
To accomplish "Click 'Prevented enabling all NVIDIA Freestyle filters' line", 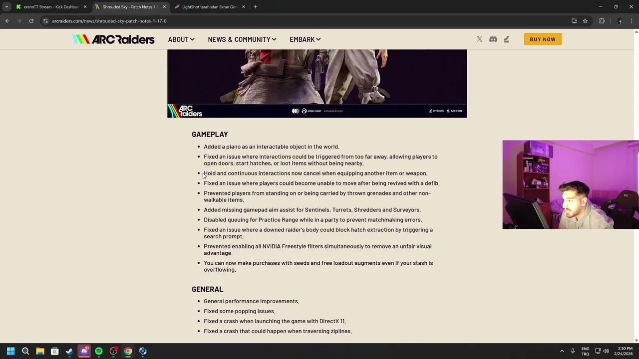I will coord(318,249).
